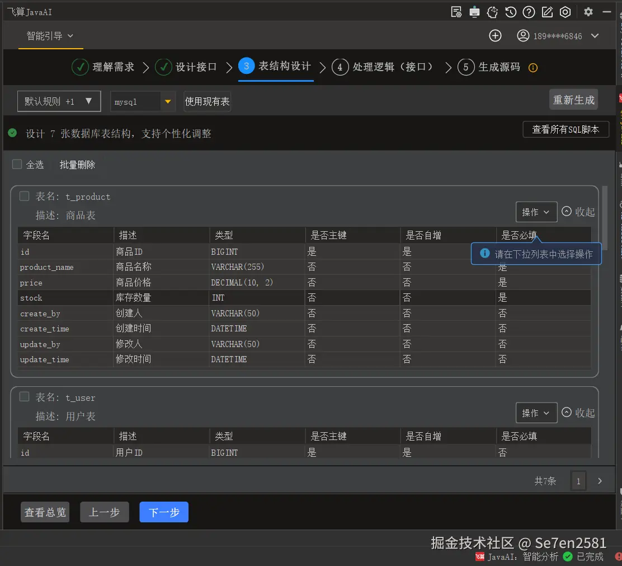Click the 共7条 total count text
622x566 pixels.
tap(545, 481)
